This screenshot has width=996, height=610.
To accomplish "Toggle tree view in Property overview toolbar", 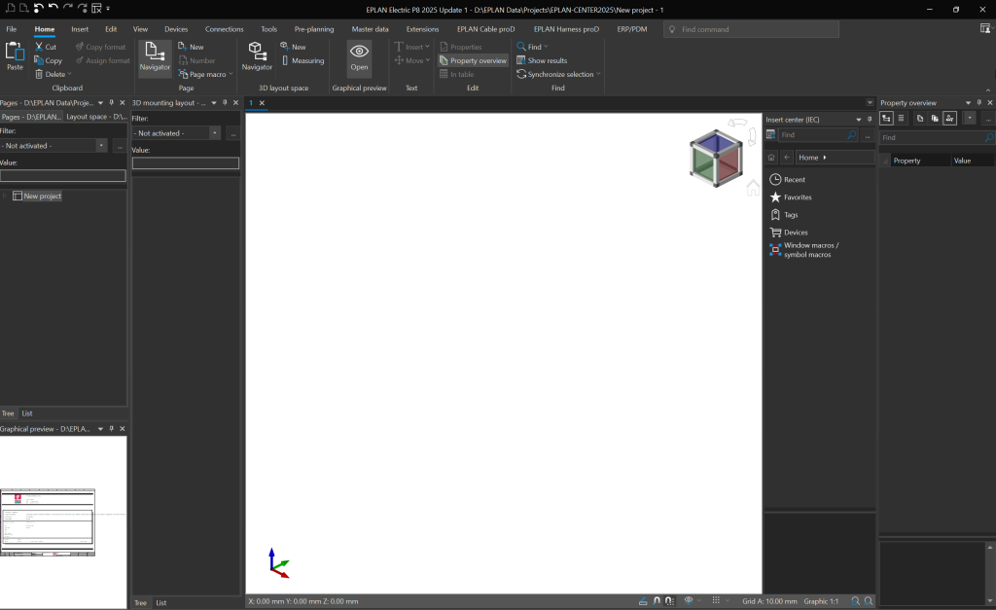I will (886, 118).
